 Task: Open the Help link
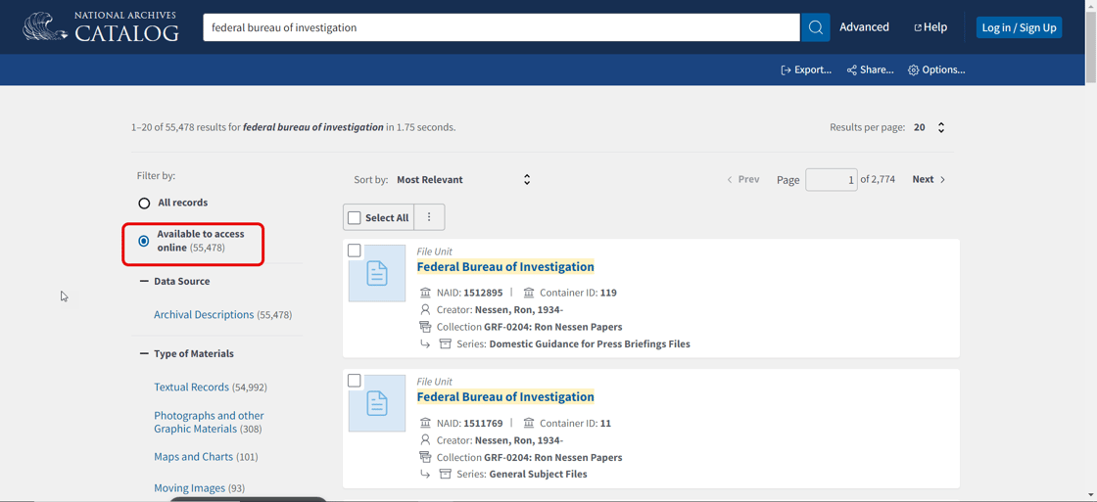click(930, 27)
